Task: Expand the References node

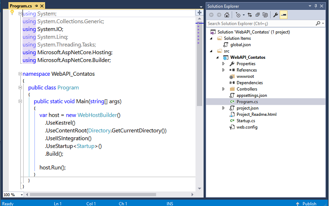Action: 223,70
